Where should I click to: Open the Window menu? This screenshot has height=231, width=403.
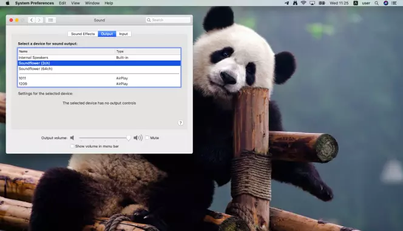[92, 3]
